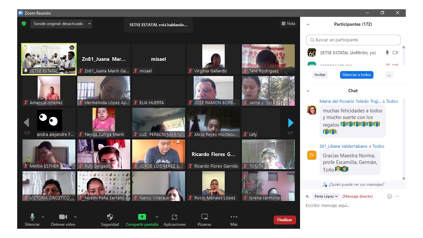Click muted mic icon on Tere Rodriguez tile
Image resolution: width=423 pixels, height=238 pixels.
(x=245, y=71)
